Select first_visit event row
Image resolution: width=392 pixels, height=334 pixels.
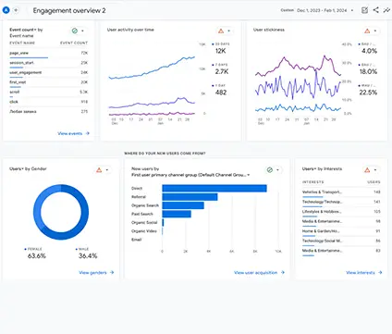(49, 82)
